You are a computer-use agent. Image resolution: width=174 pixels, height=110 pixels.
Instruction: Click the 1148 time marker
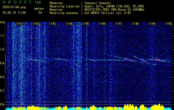[135, 24]
